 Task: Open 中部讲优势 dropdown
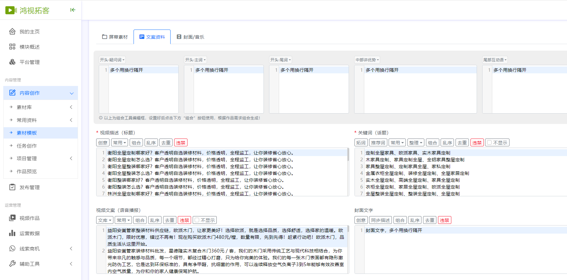pyautogui.click(x=367, y=60)
